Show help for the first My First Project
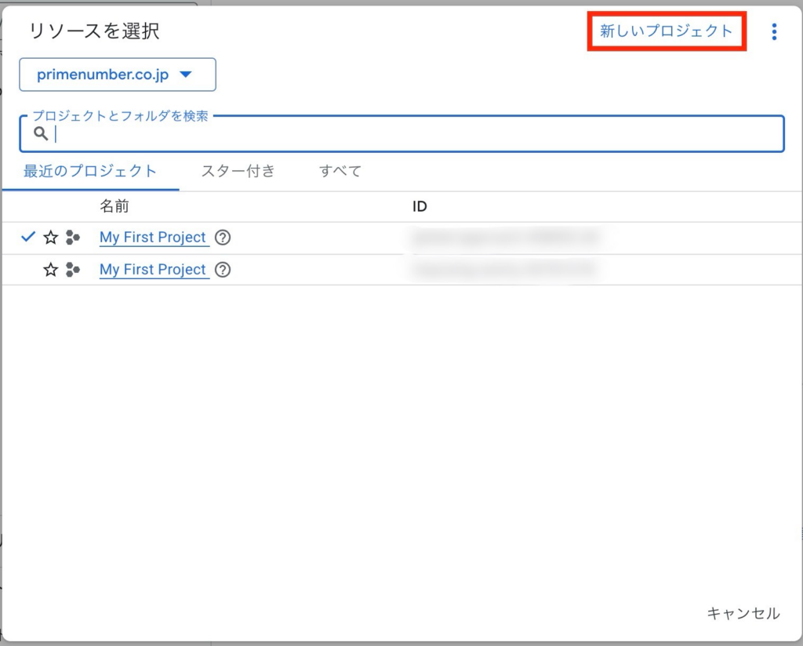Viewport: 803px width, 646px height. point(223,238)
